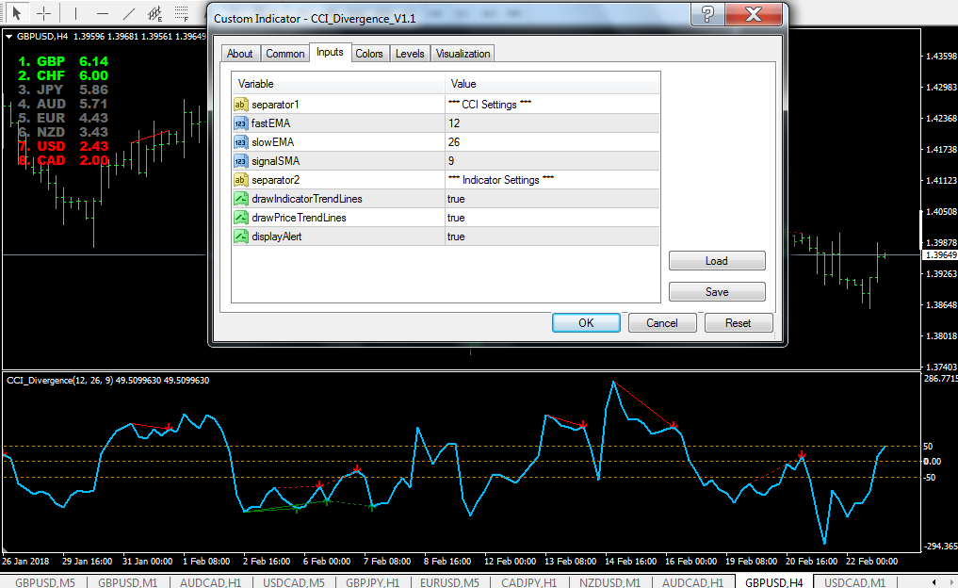Click the Save button

coord(717,292)
